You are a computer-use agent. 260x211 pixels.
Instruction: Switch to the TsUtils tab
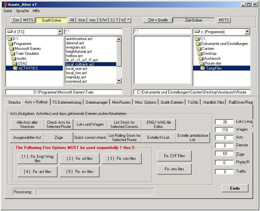(193, 102)
